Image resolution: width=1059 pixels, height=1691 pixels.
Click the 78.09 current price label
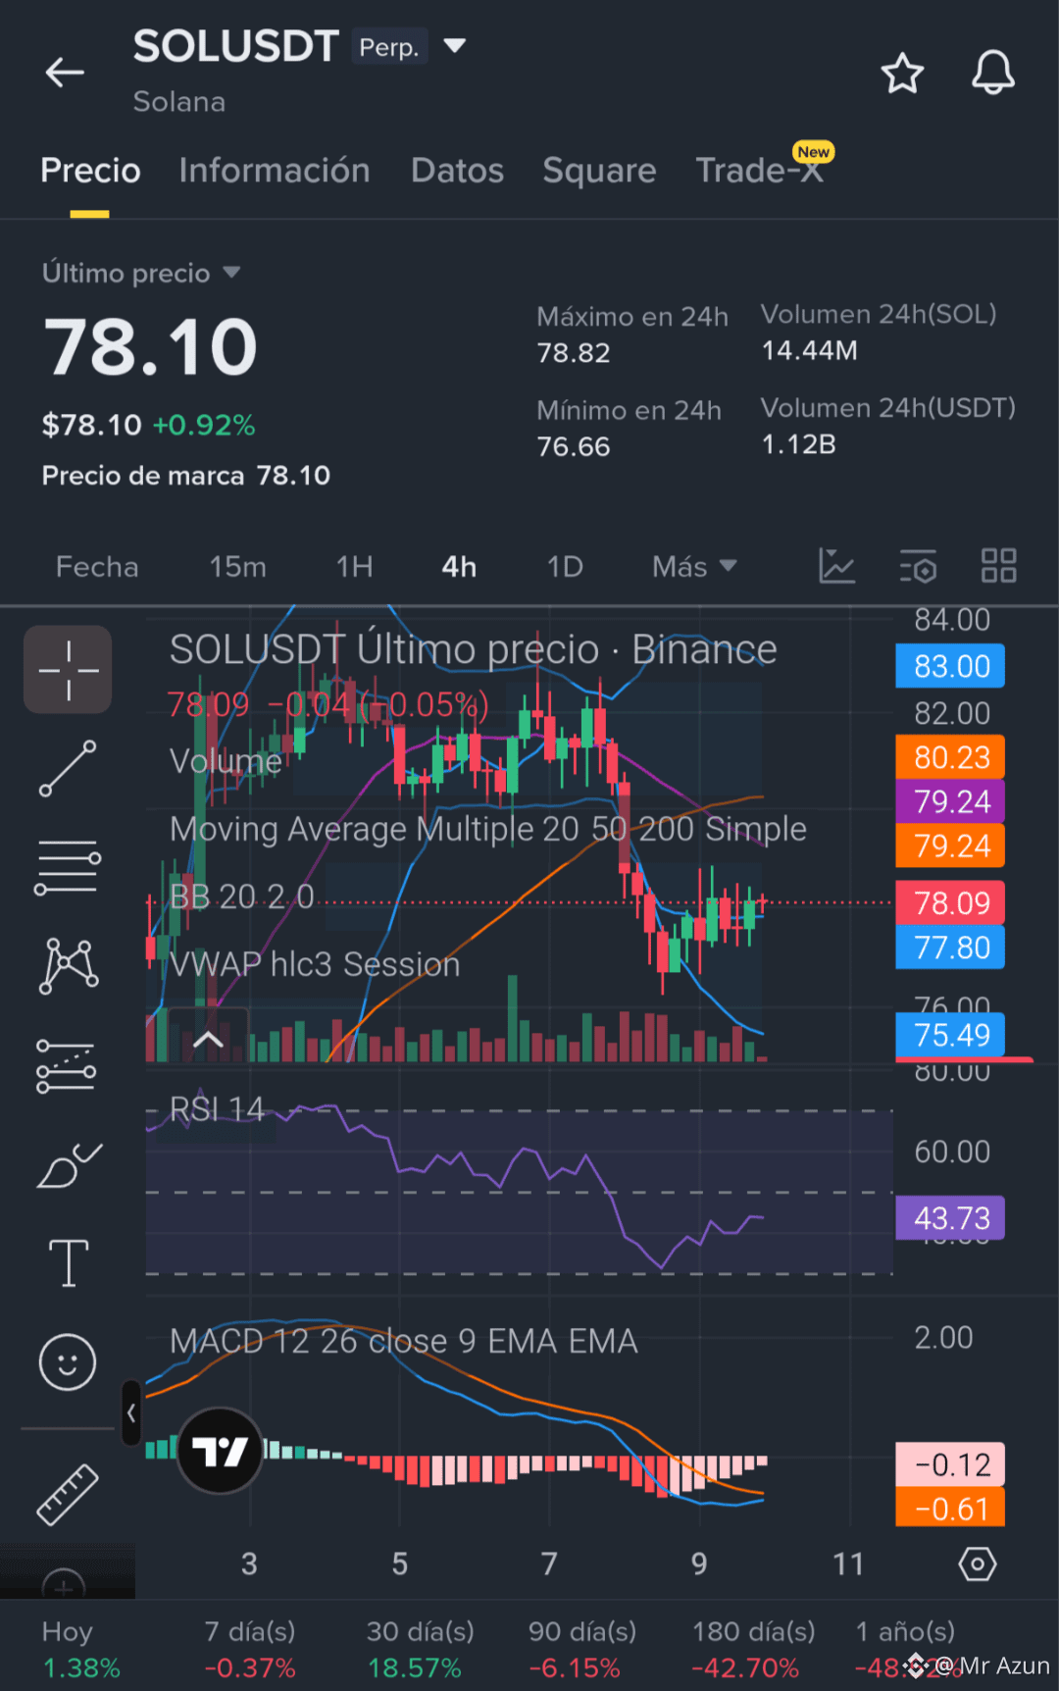(950, 902)
